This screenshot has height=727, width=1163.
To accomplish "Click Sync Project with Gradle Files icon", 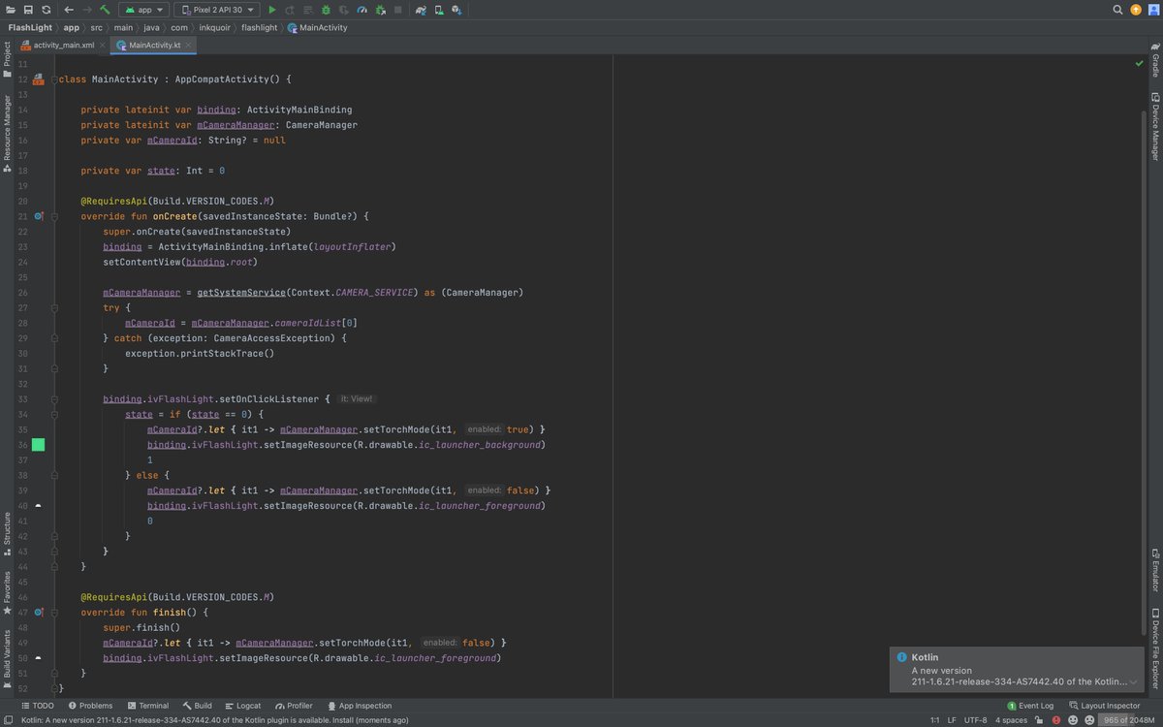I will click(421, 10).
